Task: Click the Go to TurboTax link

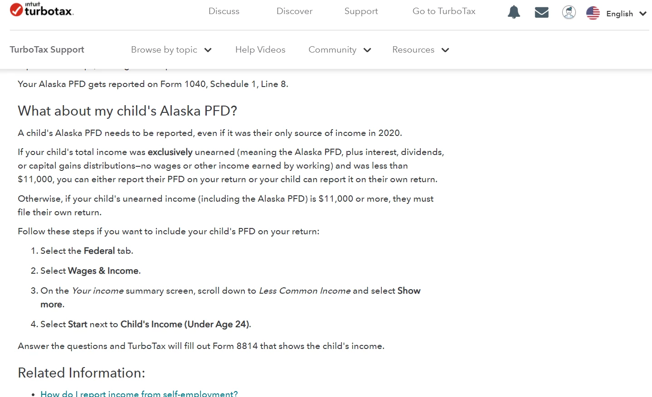Action: (444, 11)
